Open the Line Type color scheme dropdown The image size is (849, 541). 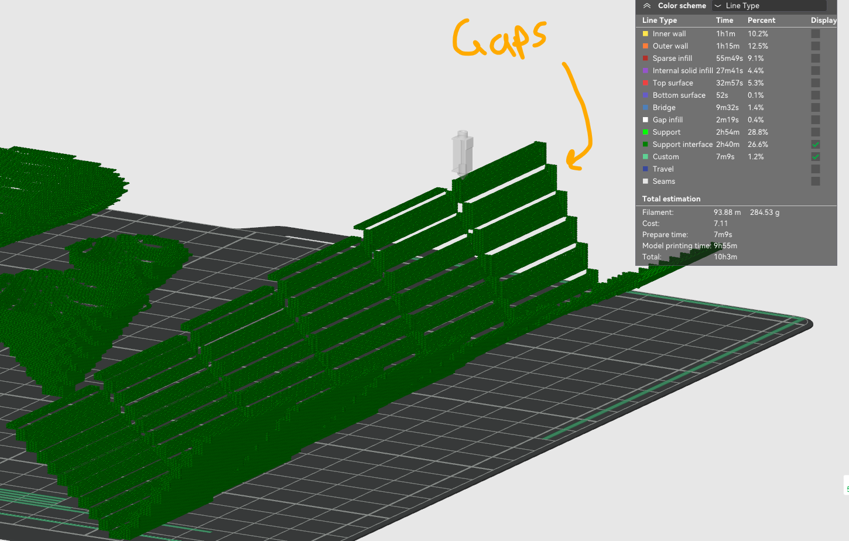point(769,6)
